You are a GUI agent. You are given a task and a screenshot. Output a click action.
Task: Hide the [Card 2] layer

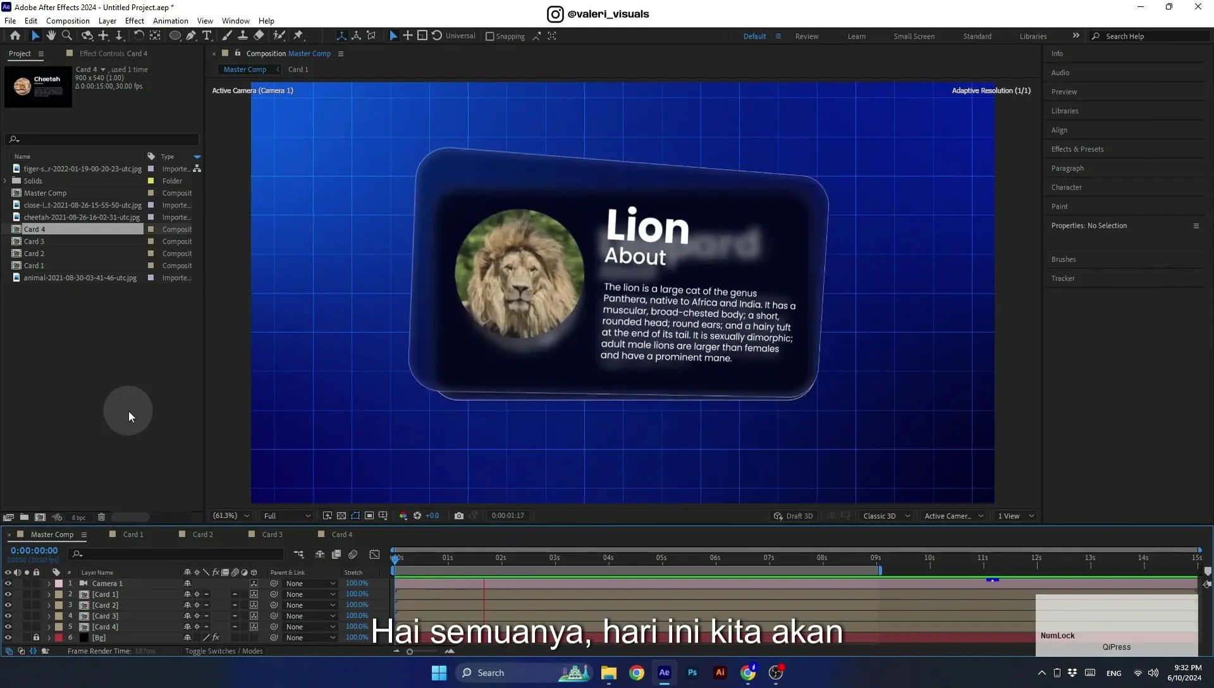(8, 605)
